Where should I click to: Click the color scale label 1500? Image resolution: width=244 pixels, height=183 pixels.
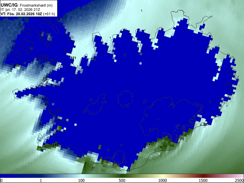(x=203, y=180)
